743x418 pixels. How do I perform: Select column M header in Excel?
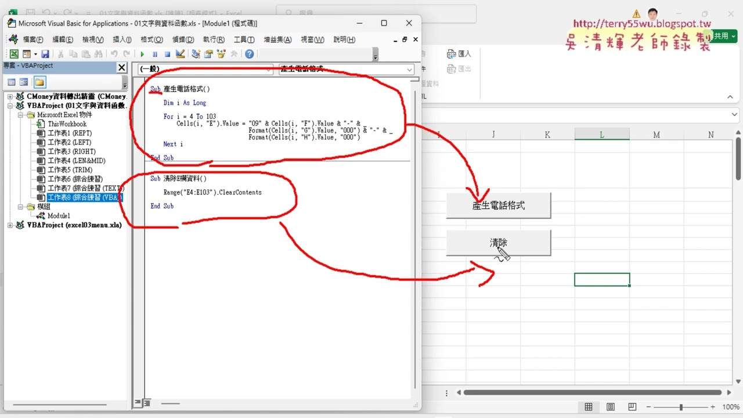pyautogui.click(x=657, y=135)
